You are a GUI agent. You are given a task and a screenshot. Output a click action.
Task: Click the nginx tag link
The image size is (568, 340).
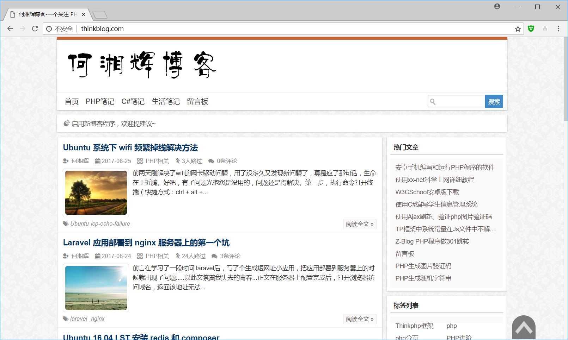(97, 319)
